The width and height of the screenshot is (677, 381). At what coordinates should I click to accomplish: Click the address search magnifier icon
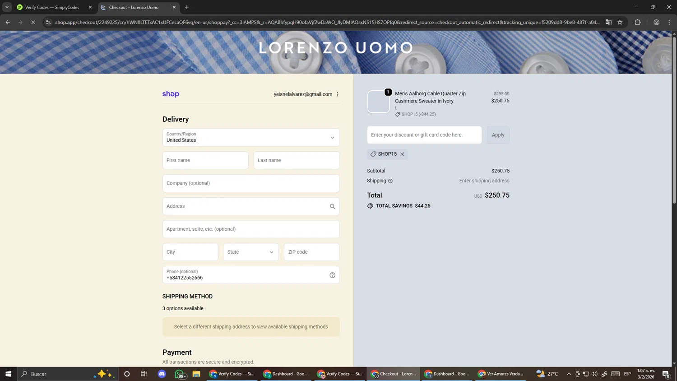pyautogui.click(x=332, y=206)
